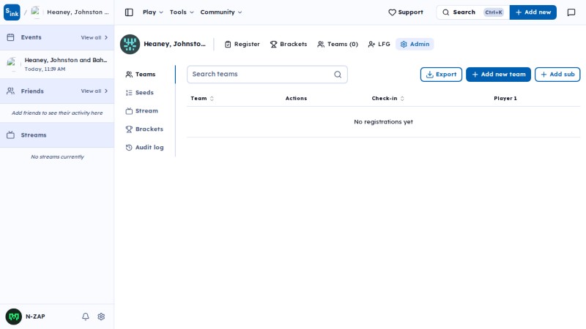Screen dimensions: 586x329
Task: Click the Heaney, Johnston breadcrumb title
Action: click(78, 12)
